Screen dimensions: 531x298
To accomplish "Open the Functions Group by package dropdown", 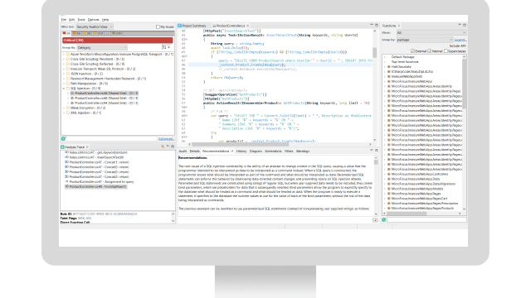I will click(x=424, y=40).
